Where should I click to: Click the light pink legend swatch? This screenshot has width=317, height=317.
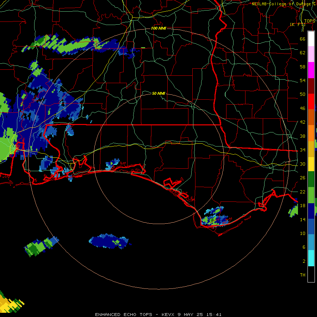(x=311, y=54)
